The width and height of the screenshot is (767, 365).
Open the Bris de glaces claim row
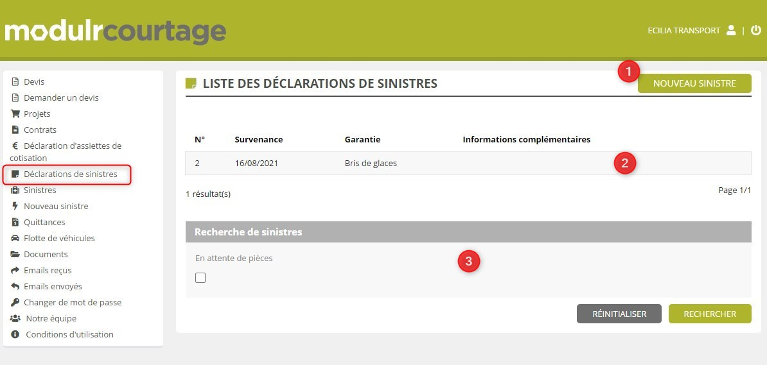coord(371,164)
